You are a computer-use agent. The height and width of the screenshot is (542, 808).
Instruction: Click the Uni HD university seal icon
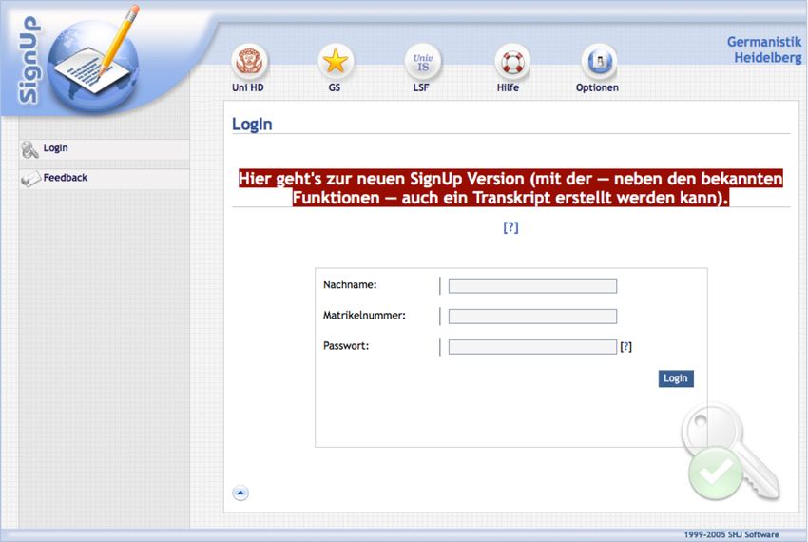248,63
